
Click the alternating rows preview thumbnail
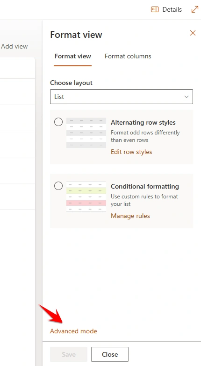[x=86, y=133]
